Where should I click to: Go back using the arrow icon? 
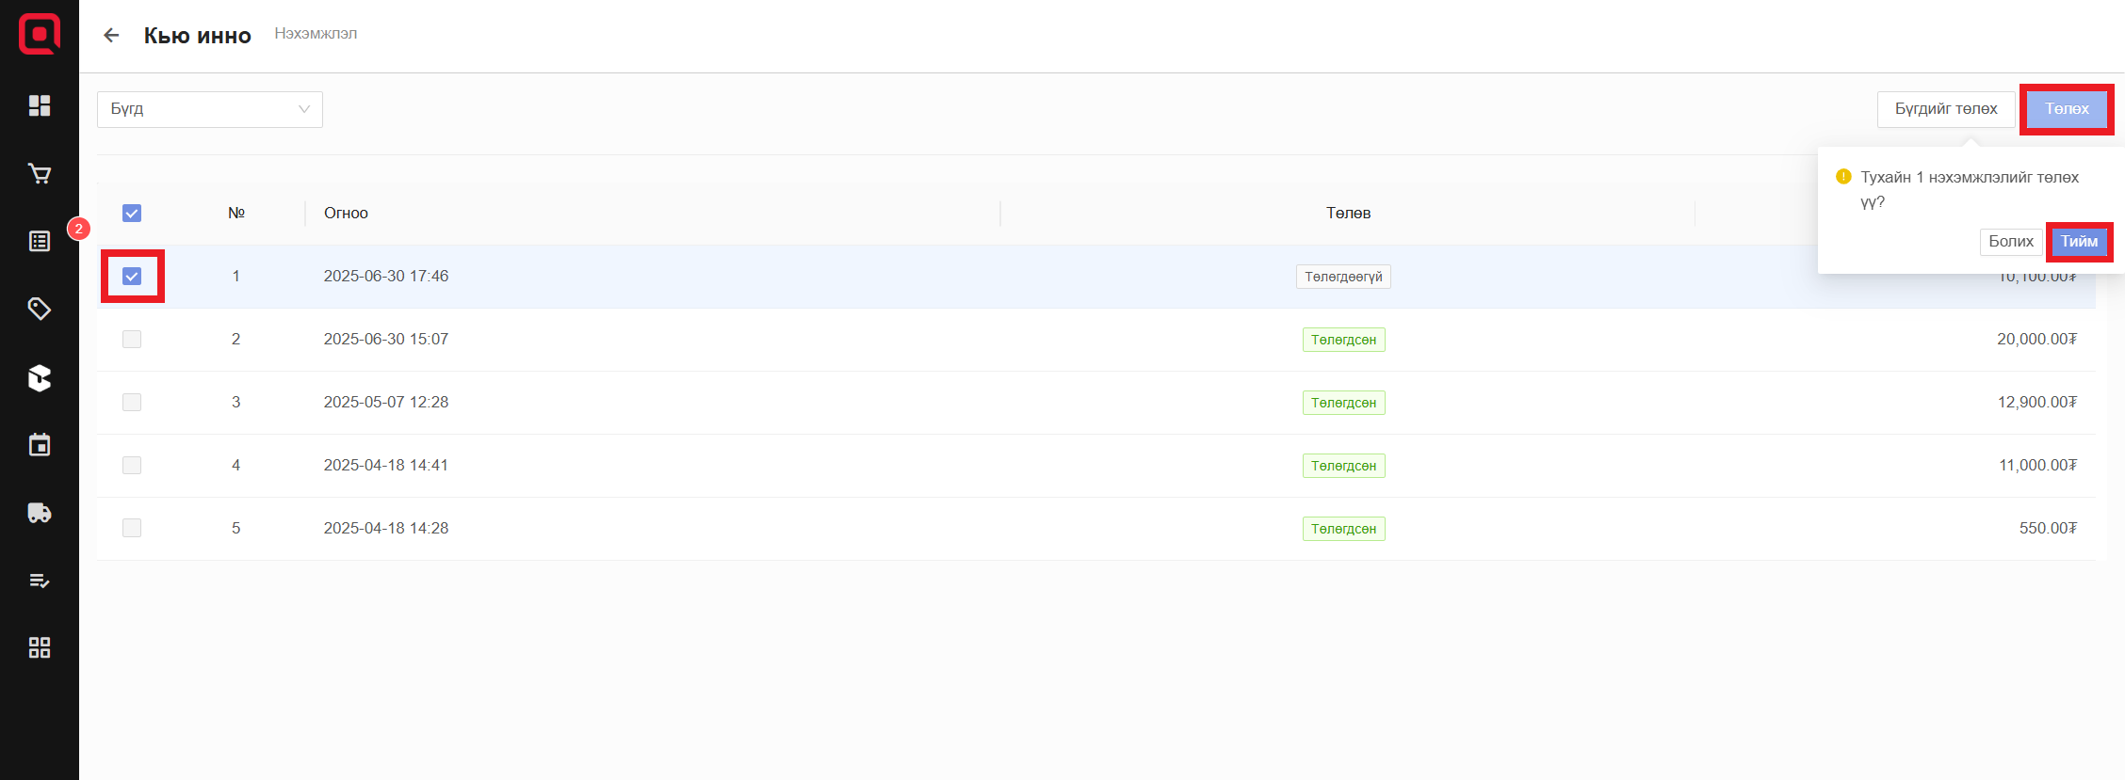(111, 36)
